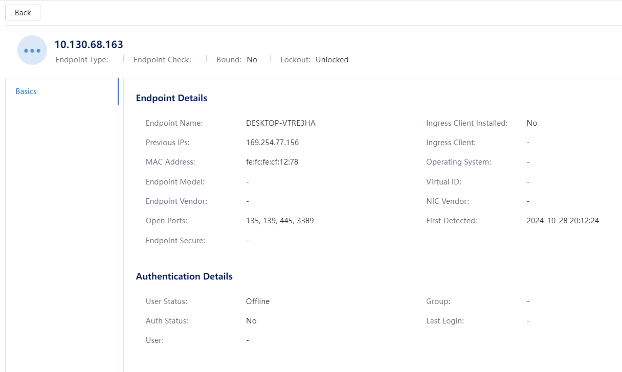Click the Back button
This screenshot has height=372, width=622.
[x=23, y=13]
